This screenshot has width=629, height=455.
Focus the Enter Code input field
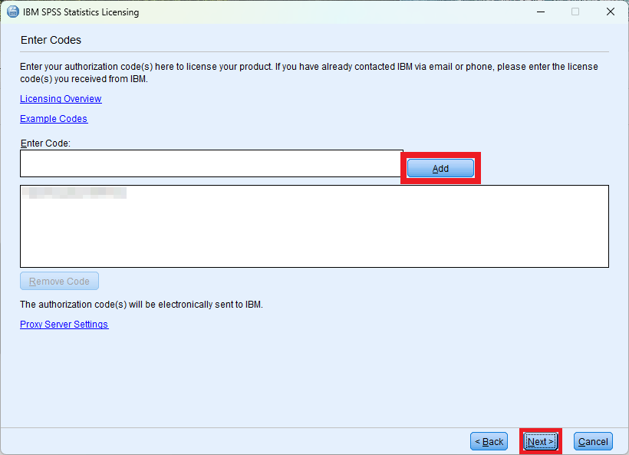[x=212, y=163]
